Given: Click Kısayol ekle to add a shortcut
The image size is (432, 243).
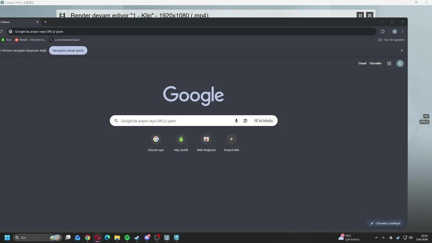Looking at the screenshot, I should point(232,143).
